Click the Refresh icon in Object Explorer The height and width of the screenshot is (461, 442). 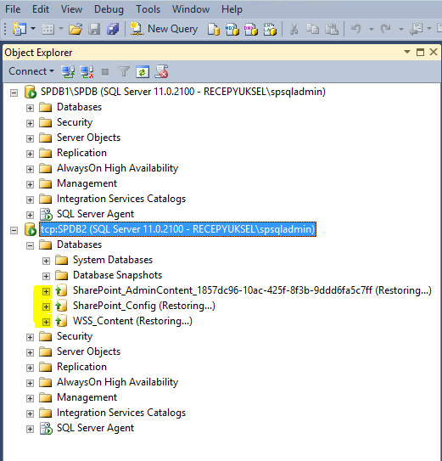(143, 71)
